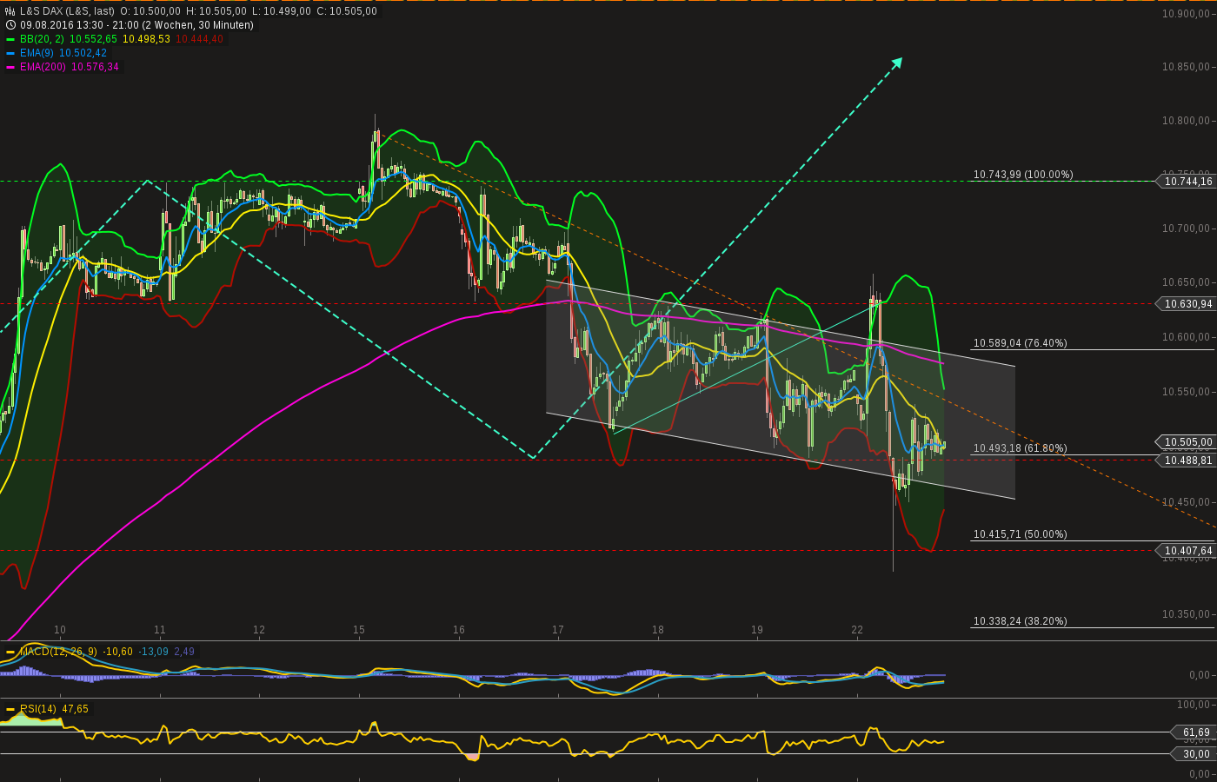
Task: Click the lower Bollinger value 10.444,40
Action: 199,39
